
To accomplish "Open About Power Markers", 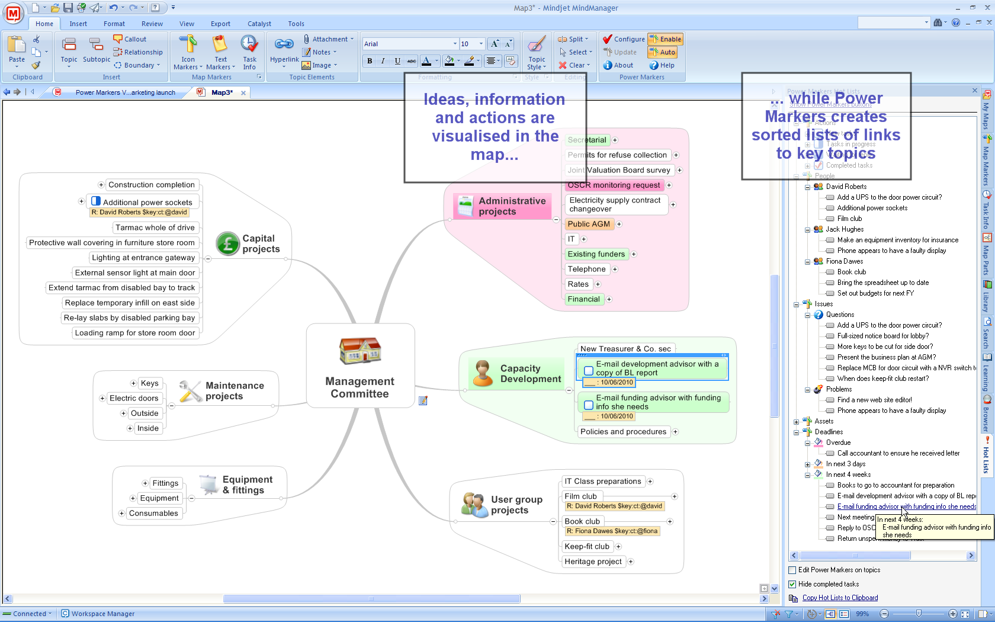I will [x=618, y=65].
